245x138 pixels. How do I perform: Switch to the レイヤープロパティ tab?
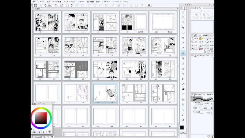coord(202,56)
